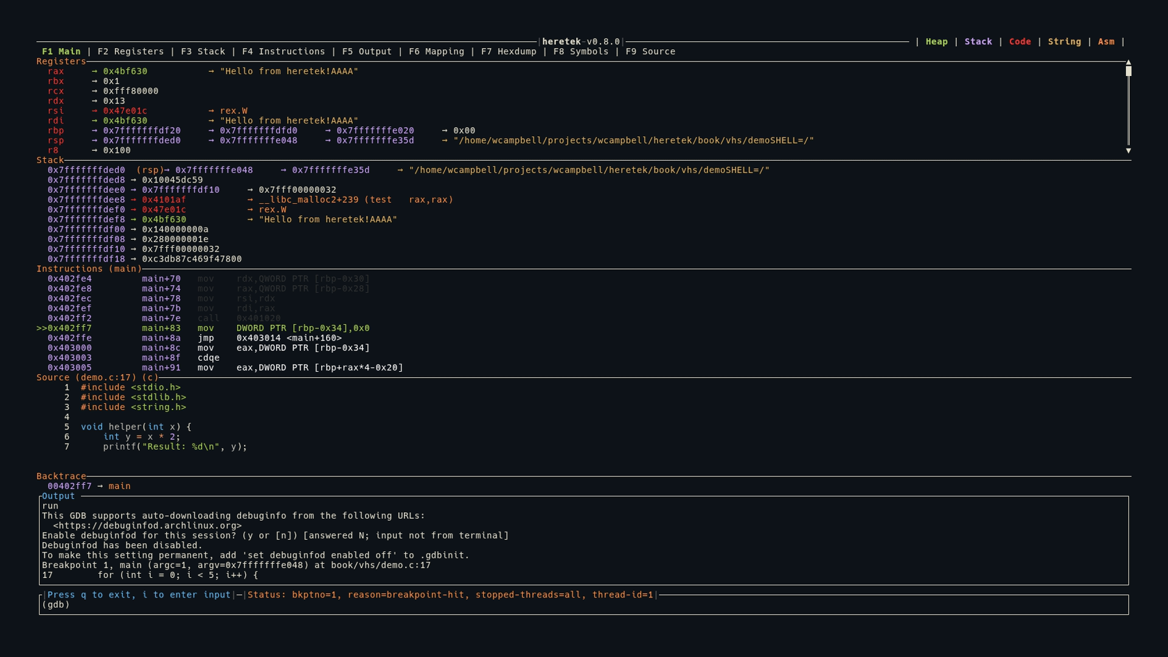The image size is (1168, 657).
Task: Click int y = x * 2 line
Action: pyautogui.click(x=142, y=437)
